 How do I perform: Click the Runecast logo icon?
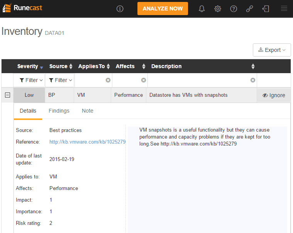click(x=7, y=8)
